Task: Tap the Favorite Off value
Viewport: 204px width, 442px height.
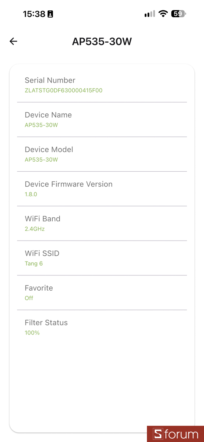Action: [29, 298]
